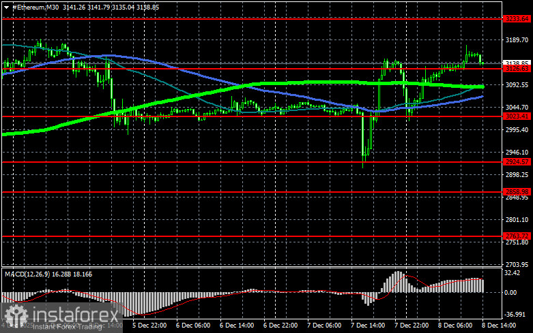Viewport: 533px width, 333px height.
Task: Click the current price 3138.85 label
Action: pyautogui.click(x=517, y=63)
